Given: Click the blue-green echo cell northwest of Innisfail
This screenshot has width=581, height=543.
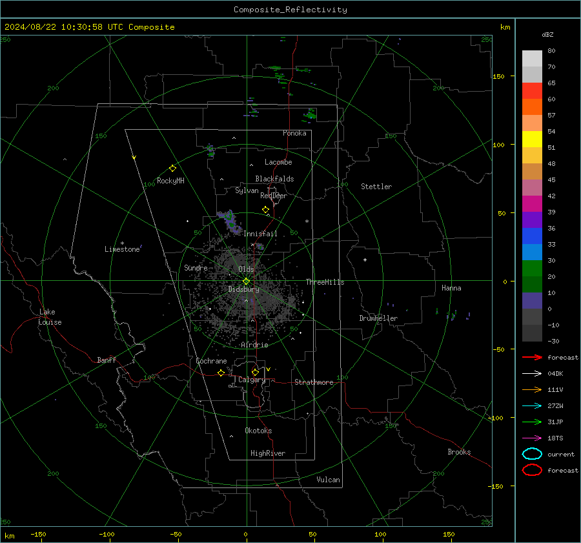Looking at the screenshot, I should (x=230, y=221).
